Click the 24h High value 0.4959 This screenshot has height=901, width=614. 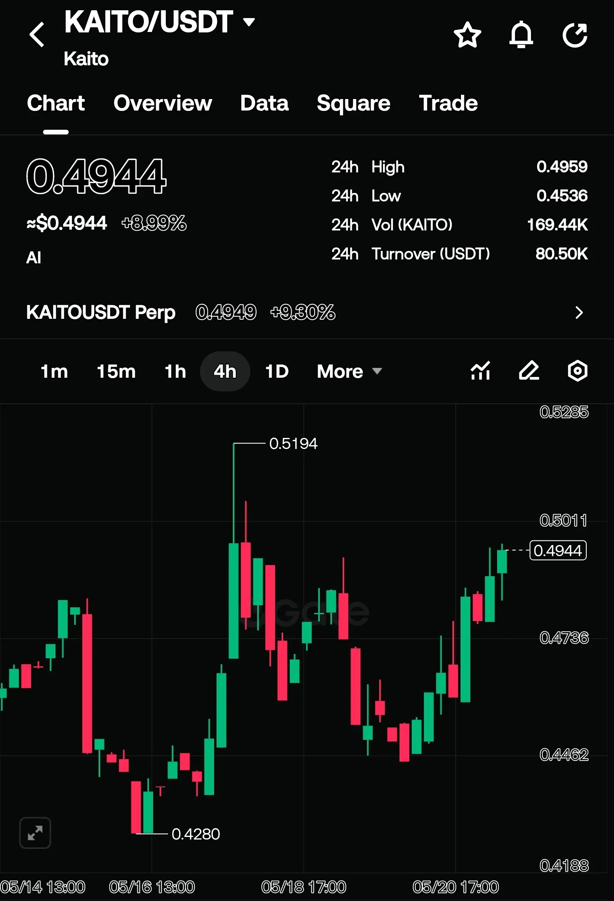562,167
